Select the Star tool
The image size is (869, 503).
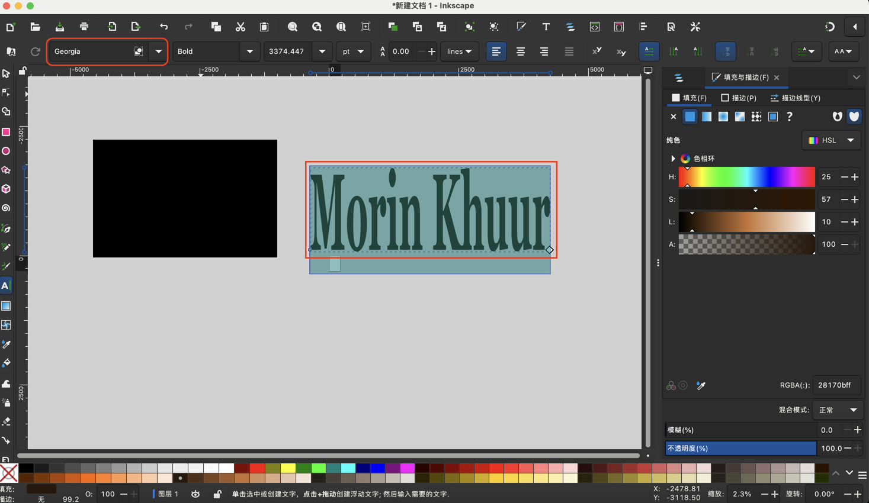tap(7, 170)
